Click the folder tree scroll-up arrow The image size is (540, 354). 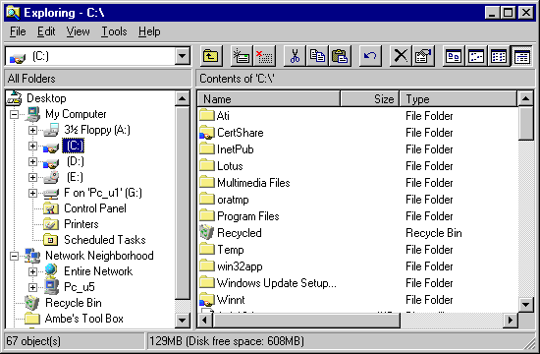pos(183,99)
